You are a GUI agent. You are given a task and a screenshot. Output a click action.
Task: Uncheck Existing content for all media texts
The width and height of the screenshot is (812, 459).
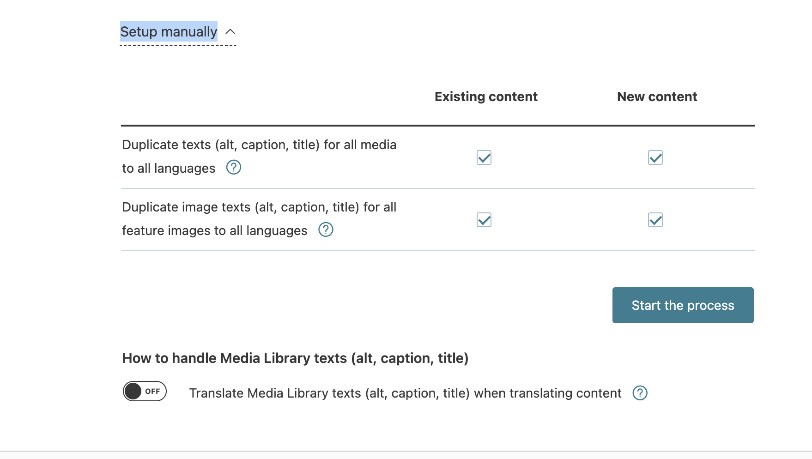pyautogui.click(x=484, y=157)
